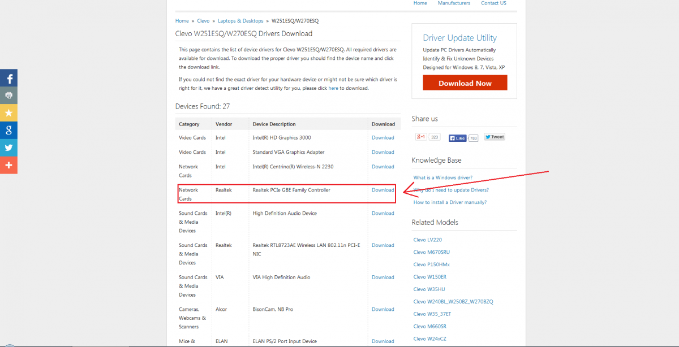Open related model Clevo M660SR
Viewport: 679px width, 347px height.
[x=431, y=326]
